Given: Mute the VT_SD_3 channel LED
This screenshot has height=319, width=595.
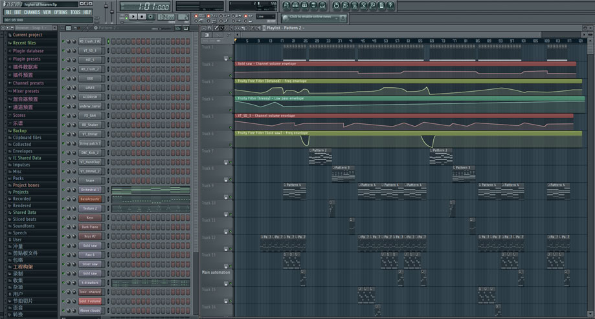Looking at the screenshot, I should click(63, 50).
